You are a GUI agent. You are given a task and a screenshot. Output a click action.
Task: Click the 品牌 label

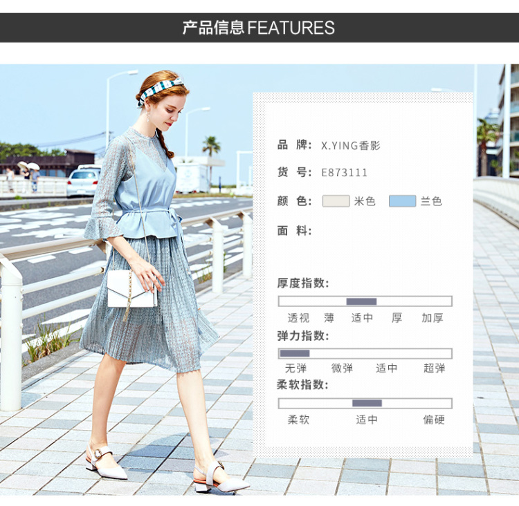(x=294, y=145)
